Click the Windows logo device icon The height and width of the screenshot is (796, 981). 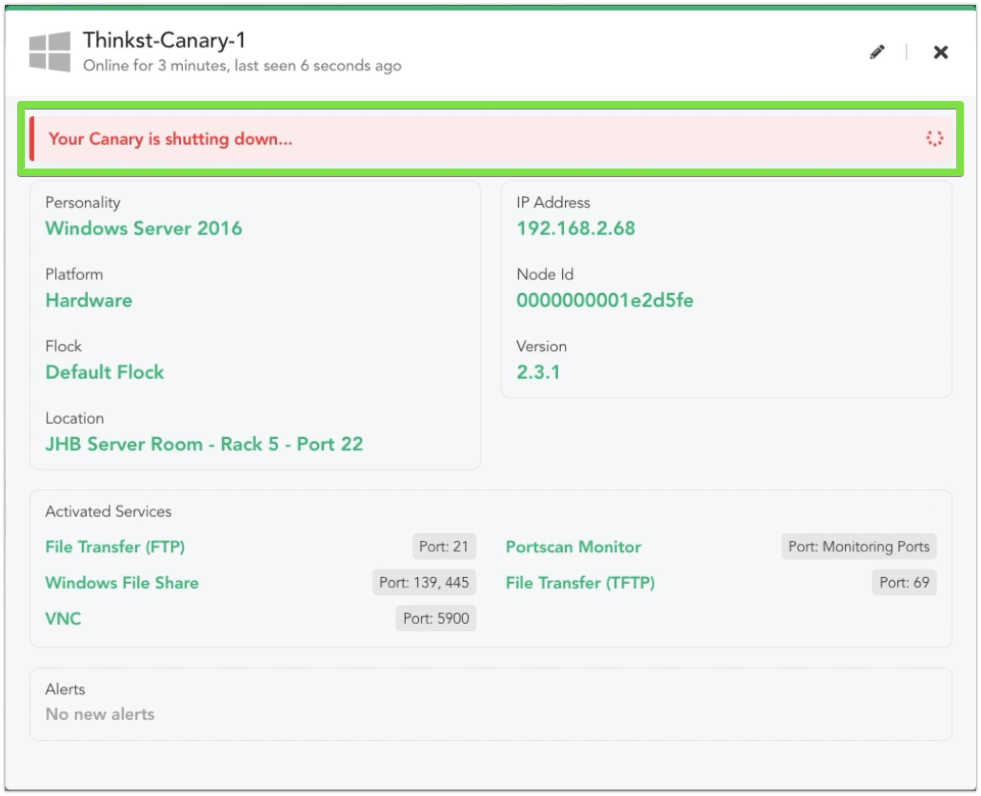[x=50, y=52]
